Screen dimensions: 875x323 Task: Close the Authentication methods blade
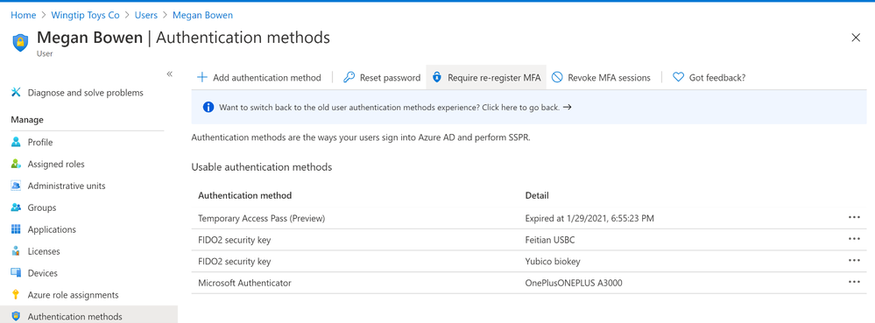pos(856,38)
